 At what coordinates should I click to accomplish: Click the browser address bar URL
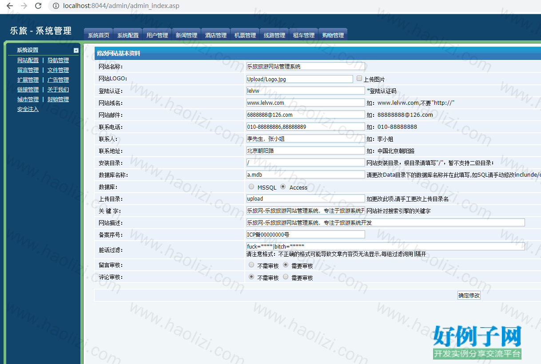coord(122,6)
